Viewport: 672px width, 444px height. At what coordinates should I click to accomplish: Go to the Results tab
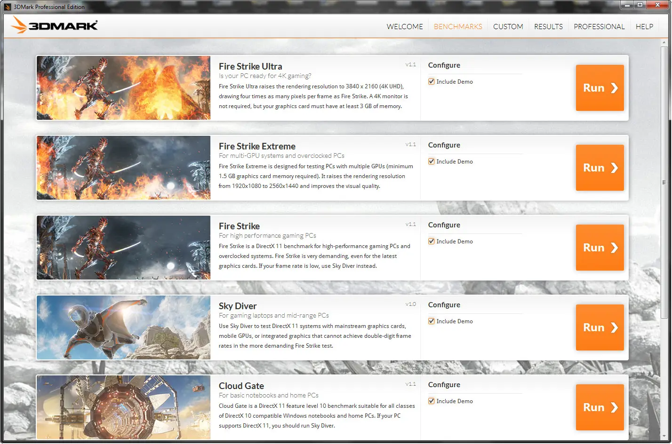pyautogui.click(x=548, y=27)
